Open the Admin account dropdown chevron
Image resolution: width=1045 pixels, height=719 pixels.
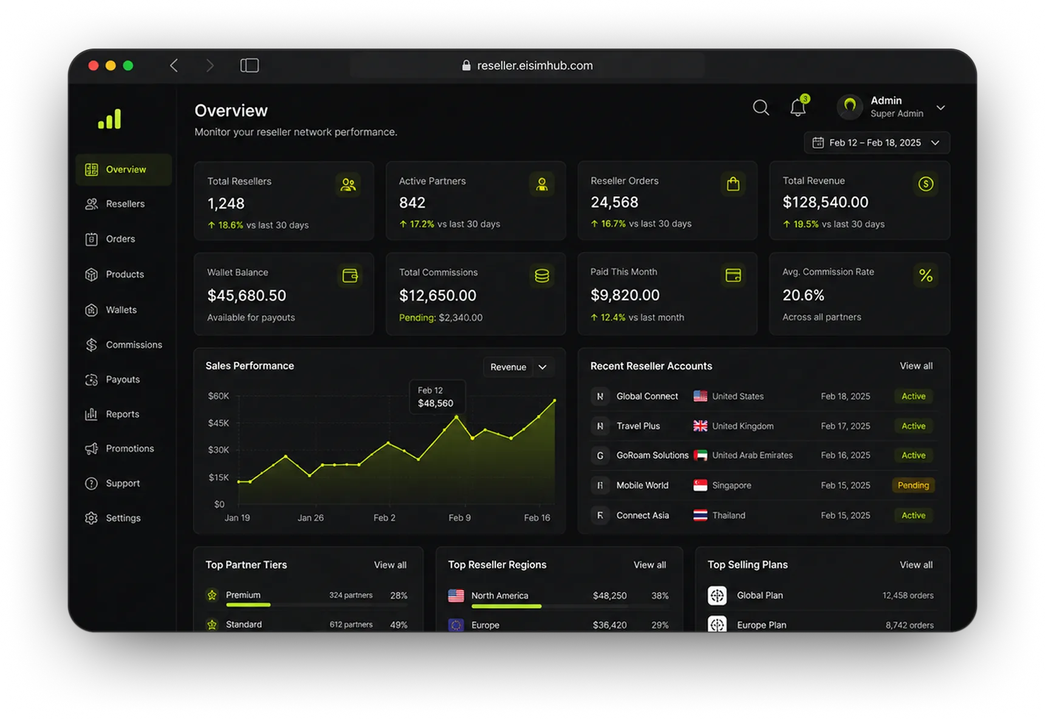[x=940, y=107]
